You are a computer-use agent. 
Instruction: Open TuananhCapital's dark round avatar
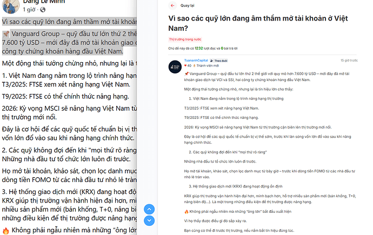coord(175,67)
